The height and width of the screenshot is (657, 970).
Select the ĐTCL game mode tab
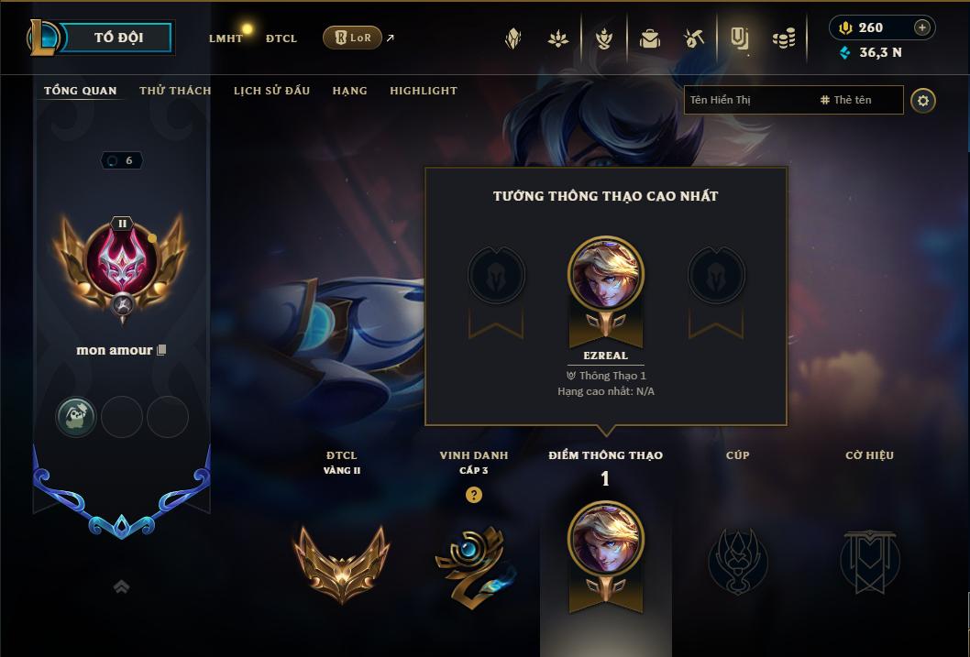pos(281,38)
